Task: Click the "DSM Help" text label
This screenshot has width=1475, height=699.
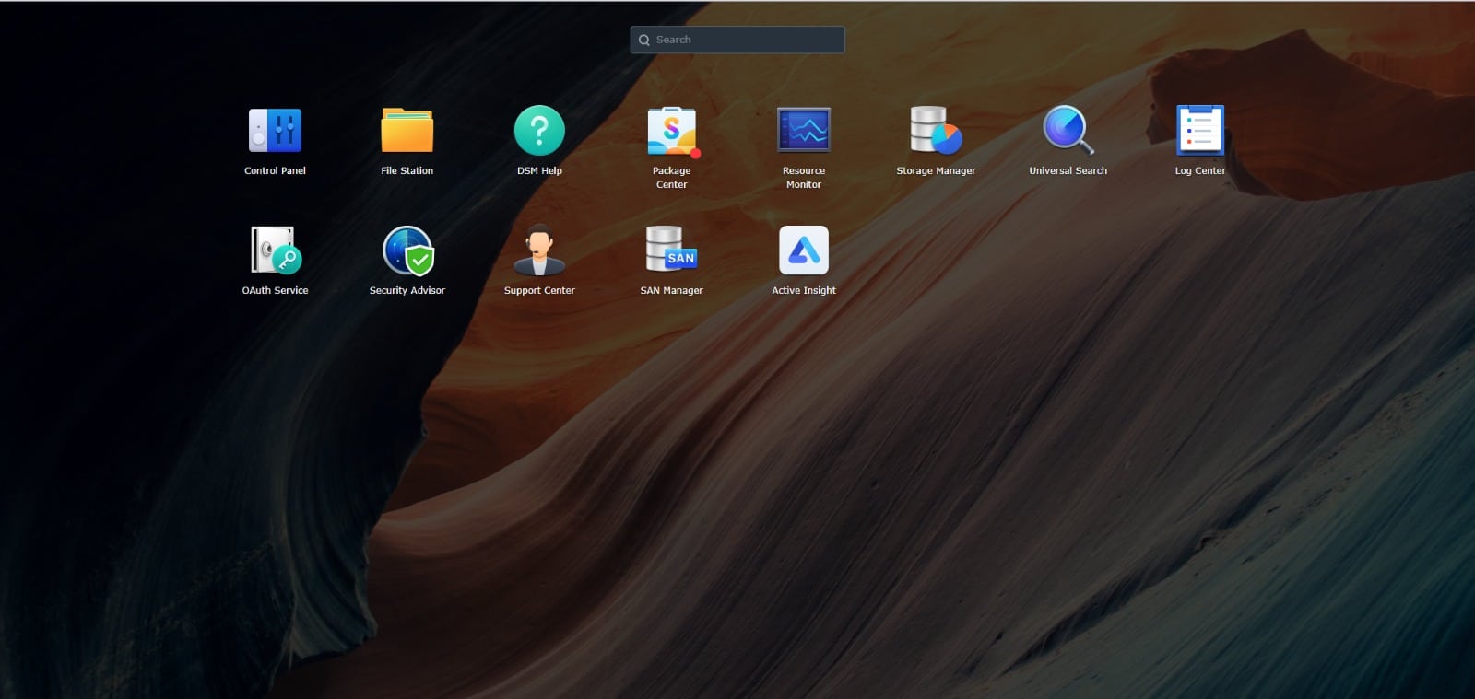Action: 539,170
